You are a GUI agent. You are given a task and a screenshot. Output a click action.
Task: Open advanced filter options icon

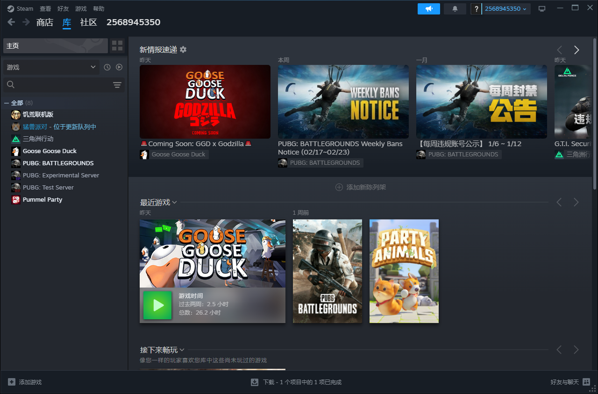tap(117, 84)
